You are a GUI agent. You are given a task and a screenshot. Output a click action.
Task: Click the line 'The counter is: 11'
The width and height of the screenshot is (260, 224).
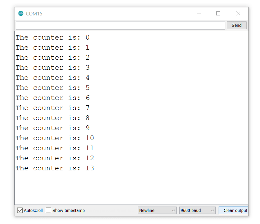click(55, 148)
